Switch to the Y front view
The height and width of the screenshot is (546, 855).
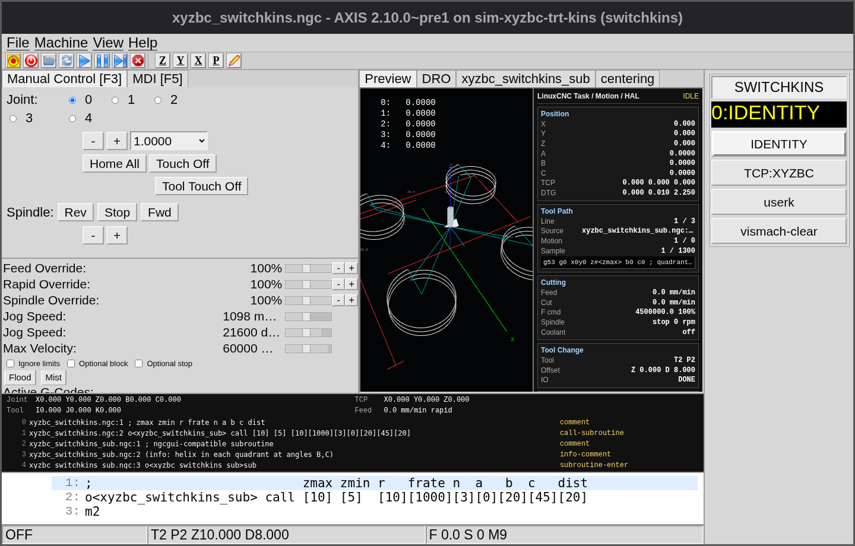(180, 61)
